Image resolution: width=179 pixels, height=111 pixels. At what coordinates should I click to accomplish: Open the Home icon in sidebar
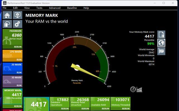tap(7, 15)
